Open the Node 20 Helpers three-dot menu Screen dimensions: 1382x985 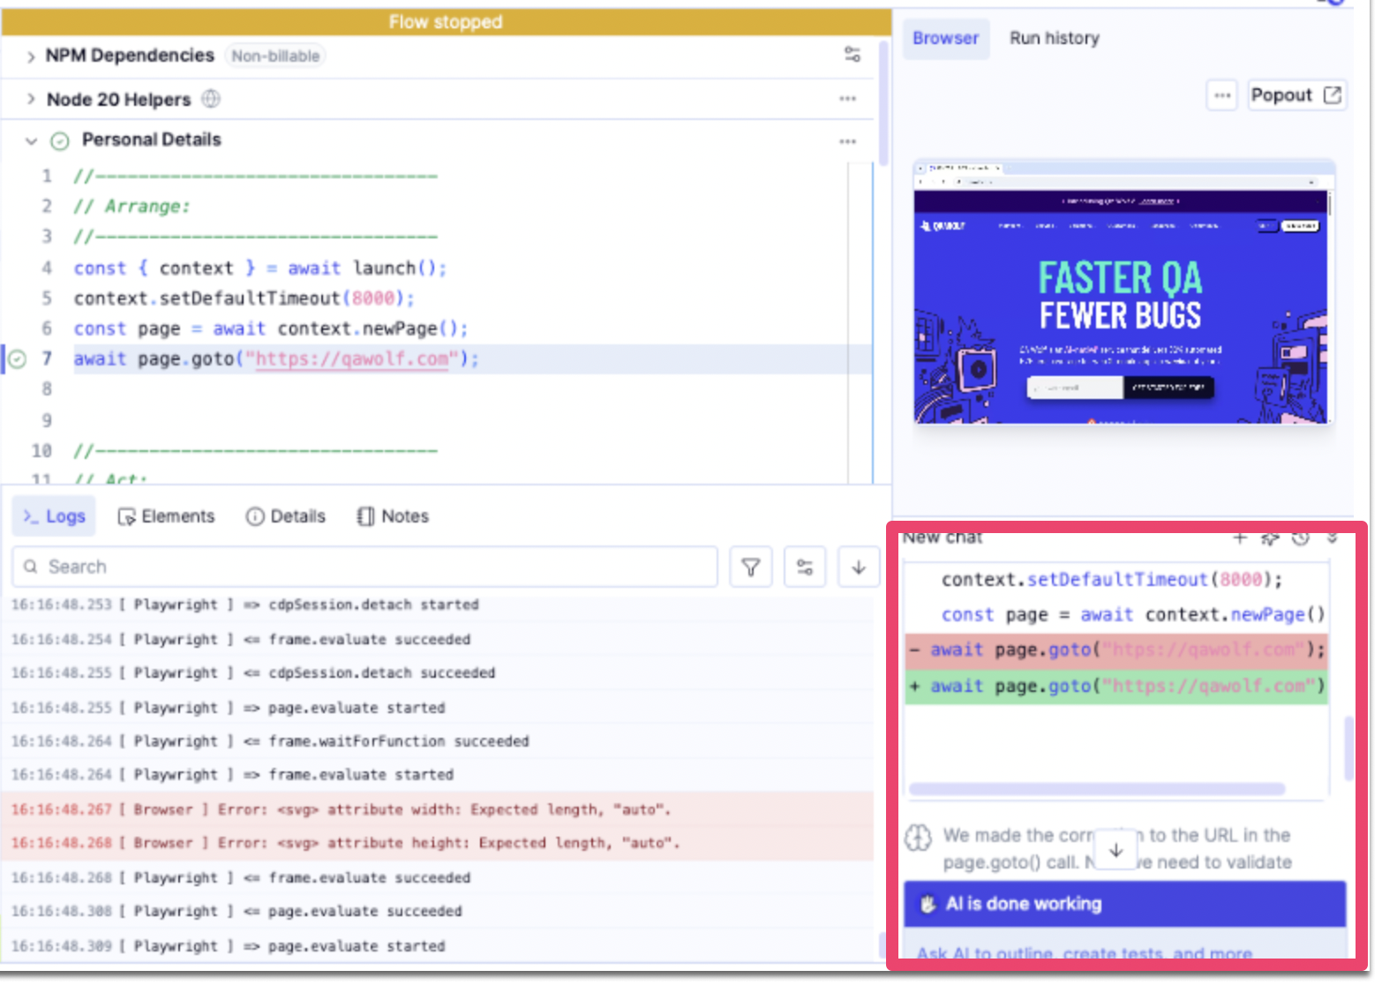point(847,99)
